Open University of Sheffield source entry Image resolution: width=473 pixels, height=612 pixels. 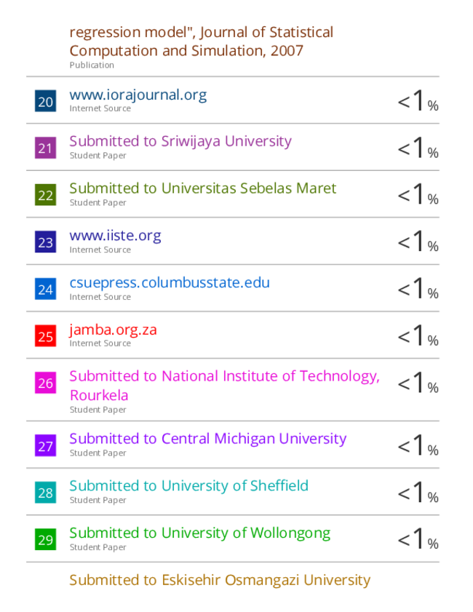coord(189,486)
